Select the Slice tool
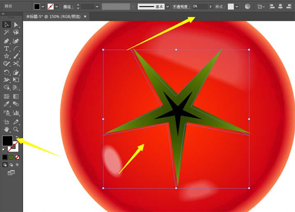 coord(16,122)
